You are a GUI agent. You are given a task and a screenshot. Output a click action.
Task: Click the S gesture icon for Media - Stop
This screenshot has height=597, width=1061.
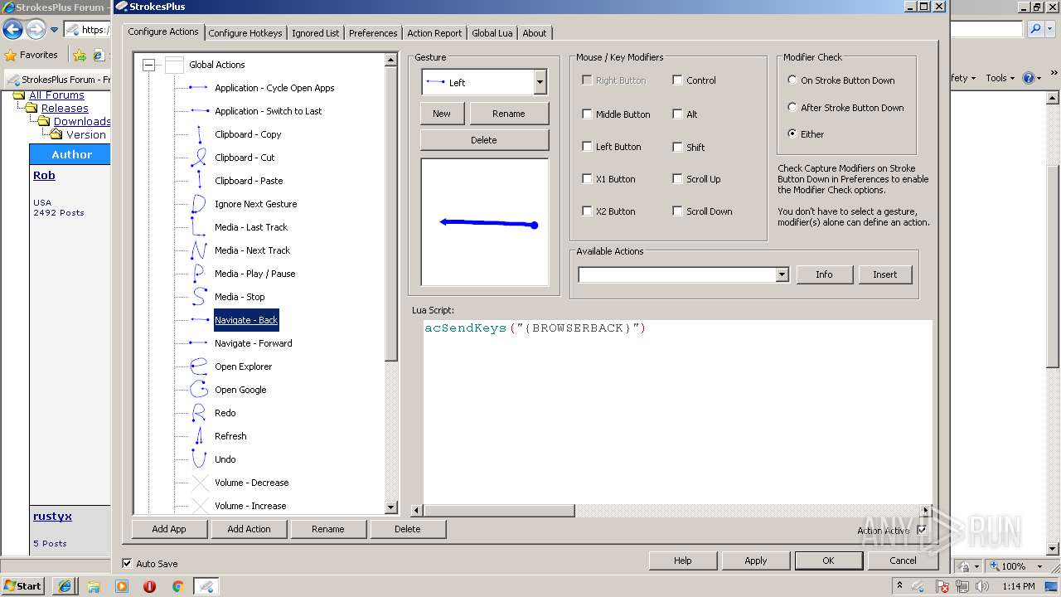199,296
